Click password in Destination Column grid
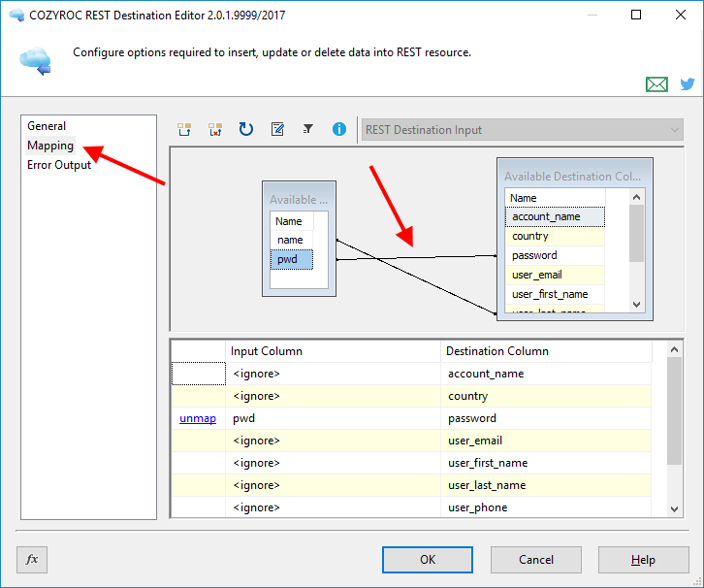The image size is (704, 588). click(x=546, y=418)
